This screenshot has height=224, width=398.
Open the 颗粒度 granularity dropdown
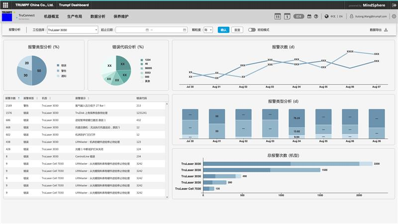[x=208, y=30]
